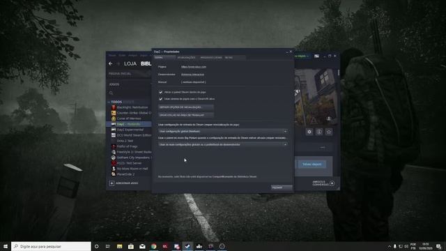Image resolution: width=446 pixels, height=251 pixels.
Task: Open the Windows Start menu
Action: [6, 246]
